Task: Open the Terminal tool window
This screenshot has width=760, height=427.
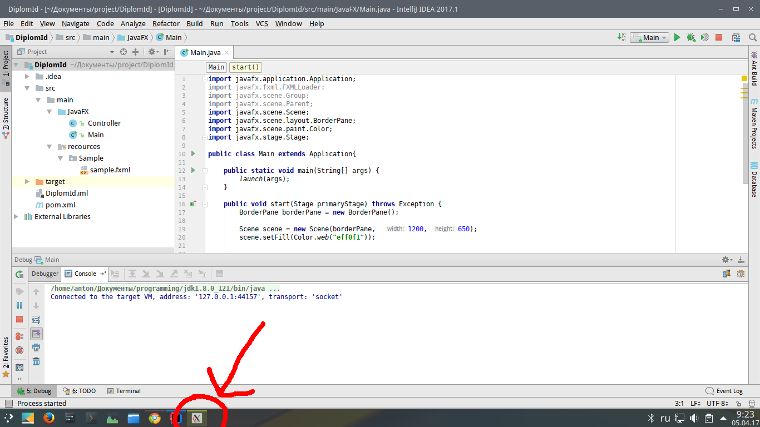Action: tap(124, 391)
